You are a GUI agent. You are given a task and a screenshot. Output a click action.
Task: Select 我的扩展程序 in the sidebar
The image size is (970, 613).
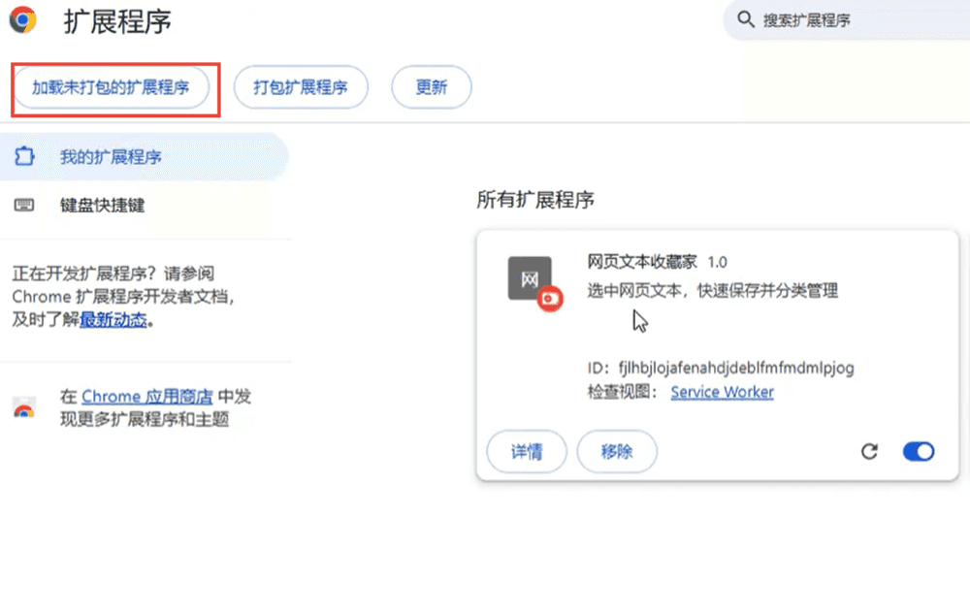tap(111, 157)
